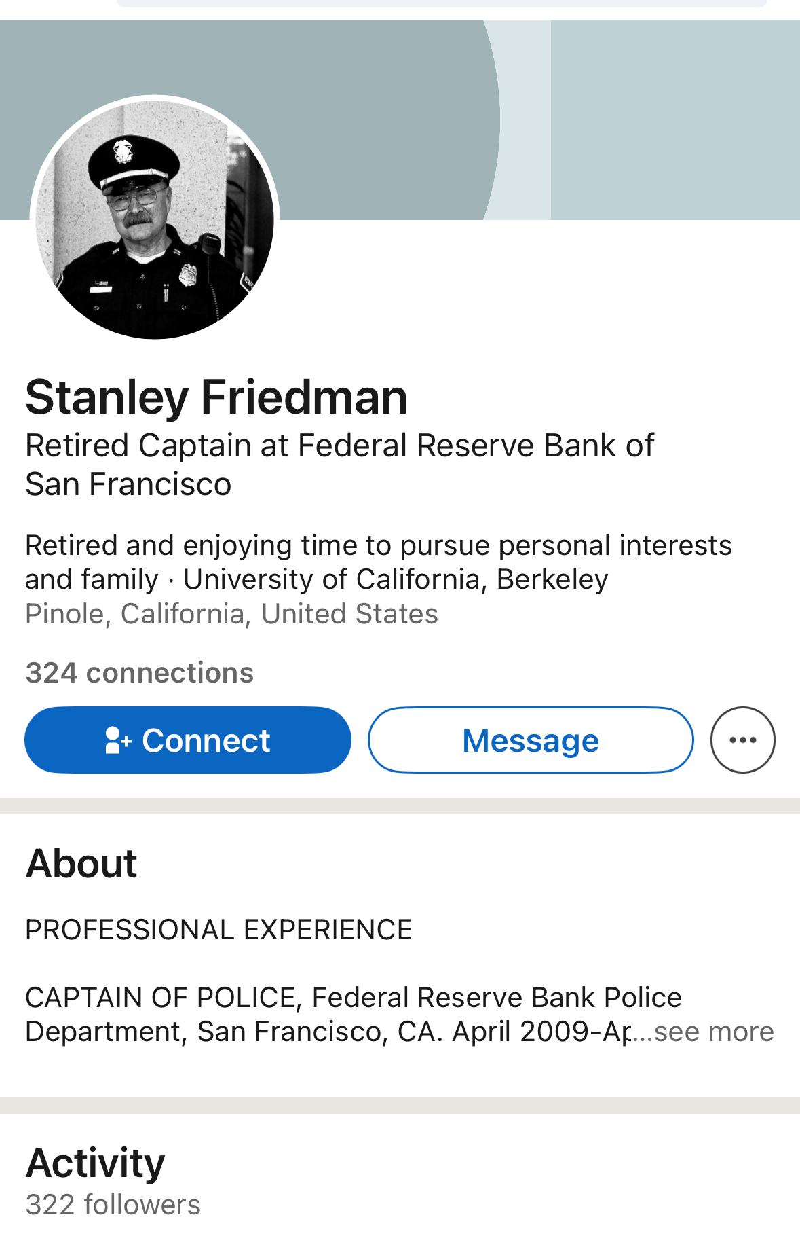Tap the top search bar edge
800x1234 pixels.
point(442,3)
